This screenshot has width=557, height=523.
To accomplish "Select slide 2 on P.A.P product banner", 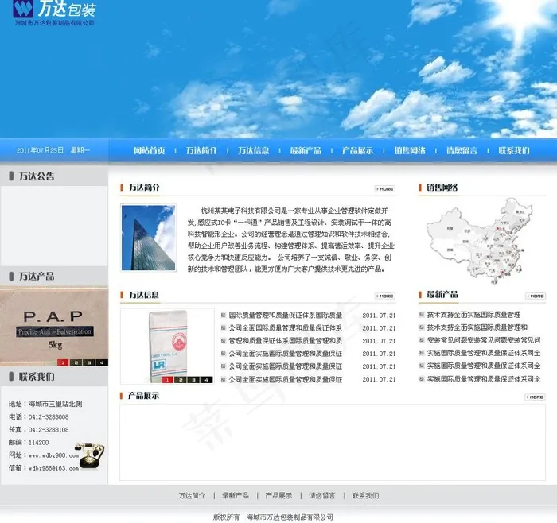I will pyautogui.click(x=76, y=362).
